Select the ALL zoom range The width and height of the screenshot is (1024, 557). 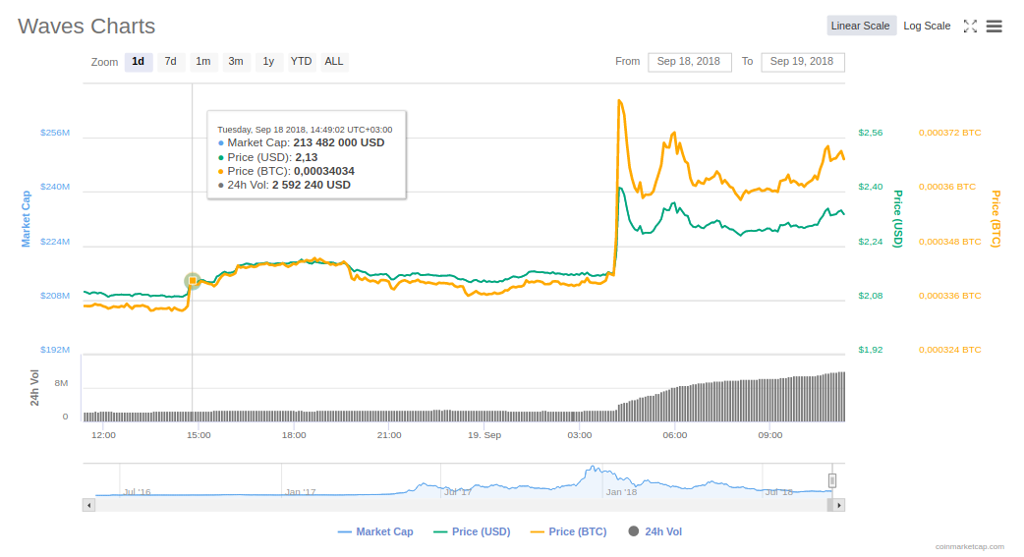334,61
